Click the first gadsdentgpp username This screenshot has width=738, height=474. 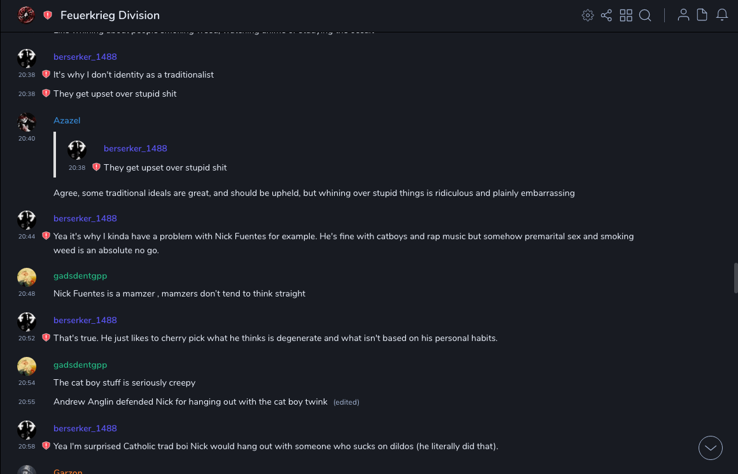point(80,275)
